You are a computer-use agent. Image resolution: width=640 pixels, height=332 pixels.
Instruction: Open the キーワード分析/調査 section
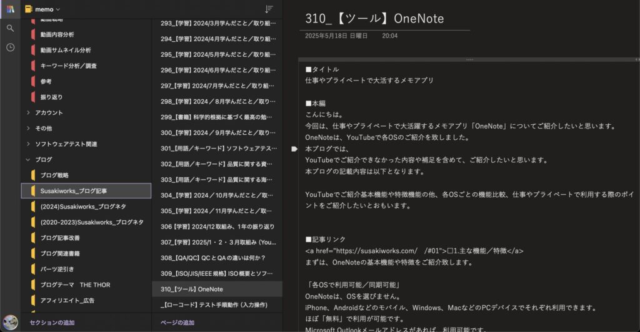click(86, 66)
